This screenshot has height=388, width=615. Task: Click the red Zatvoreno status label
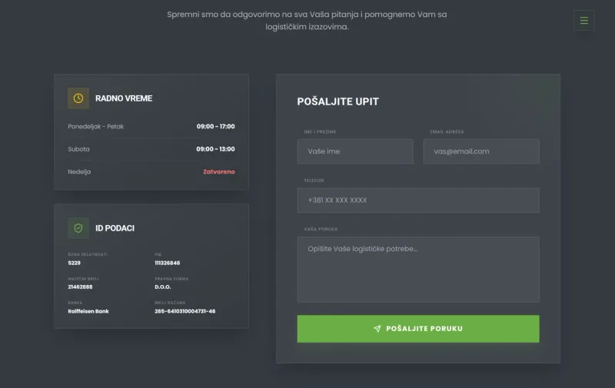(219, 171)
